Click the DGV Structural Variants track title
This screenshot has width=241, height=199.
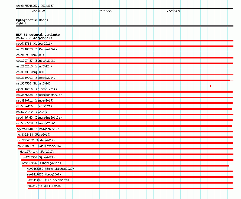38,35
